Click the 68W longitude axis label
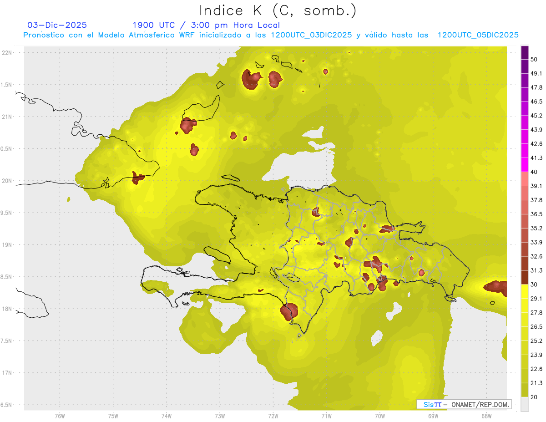Viewport: 546px width, 422px height. point(486,416)
